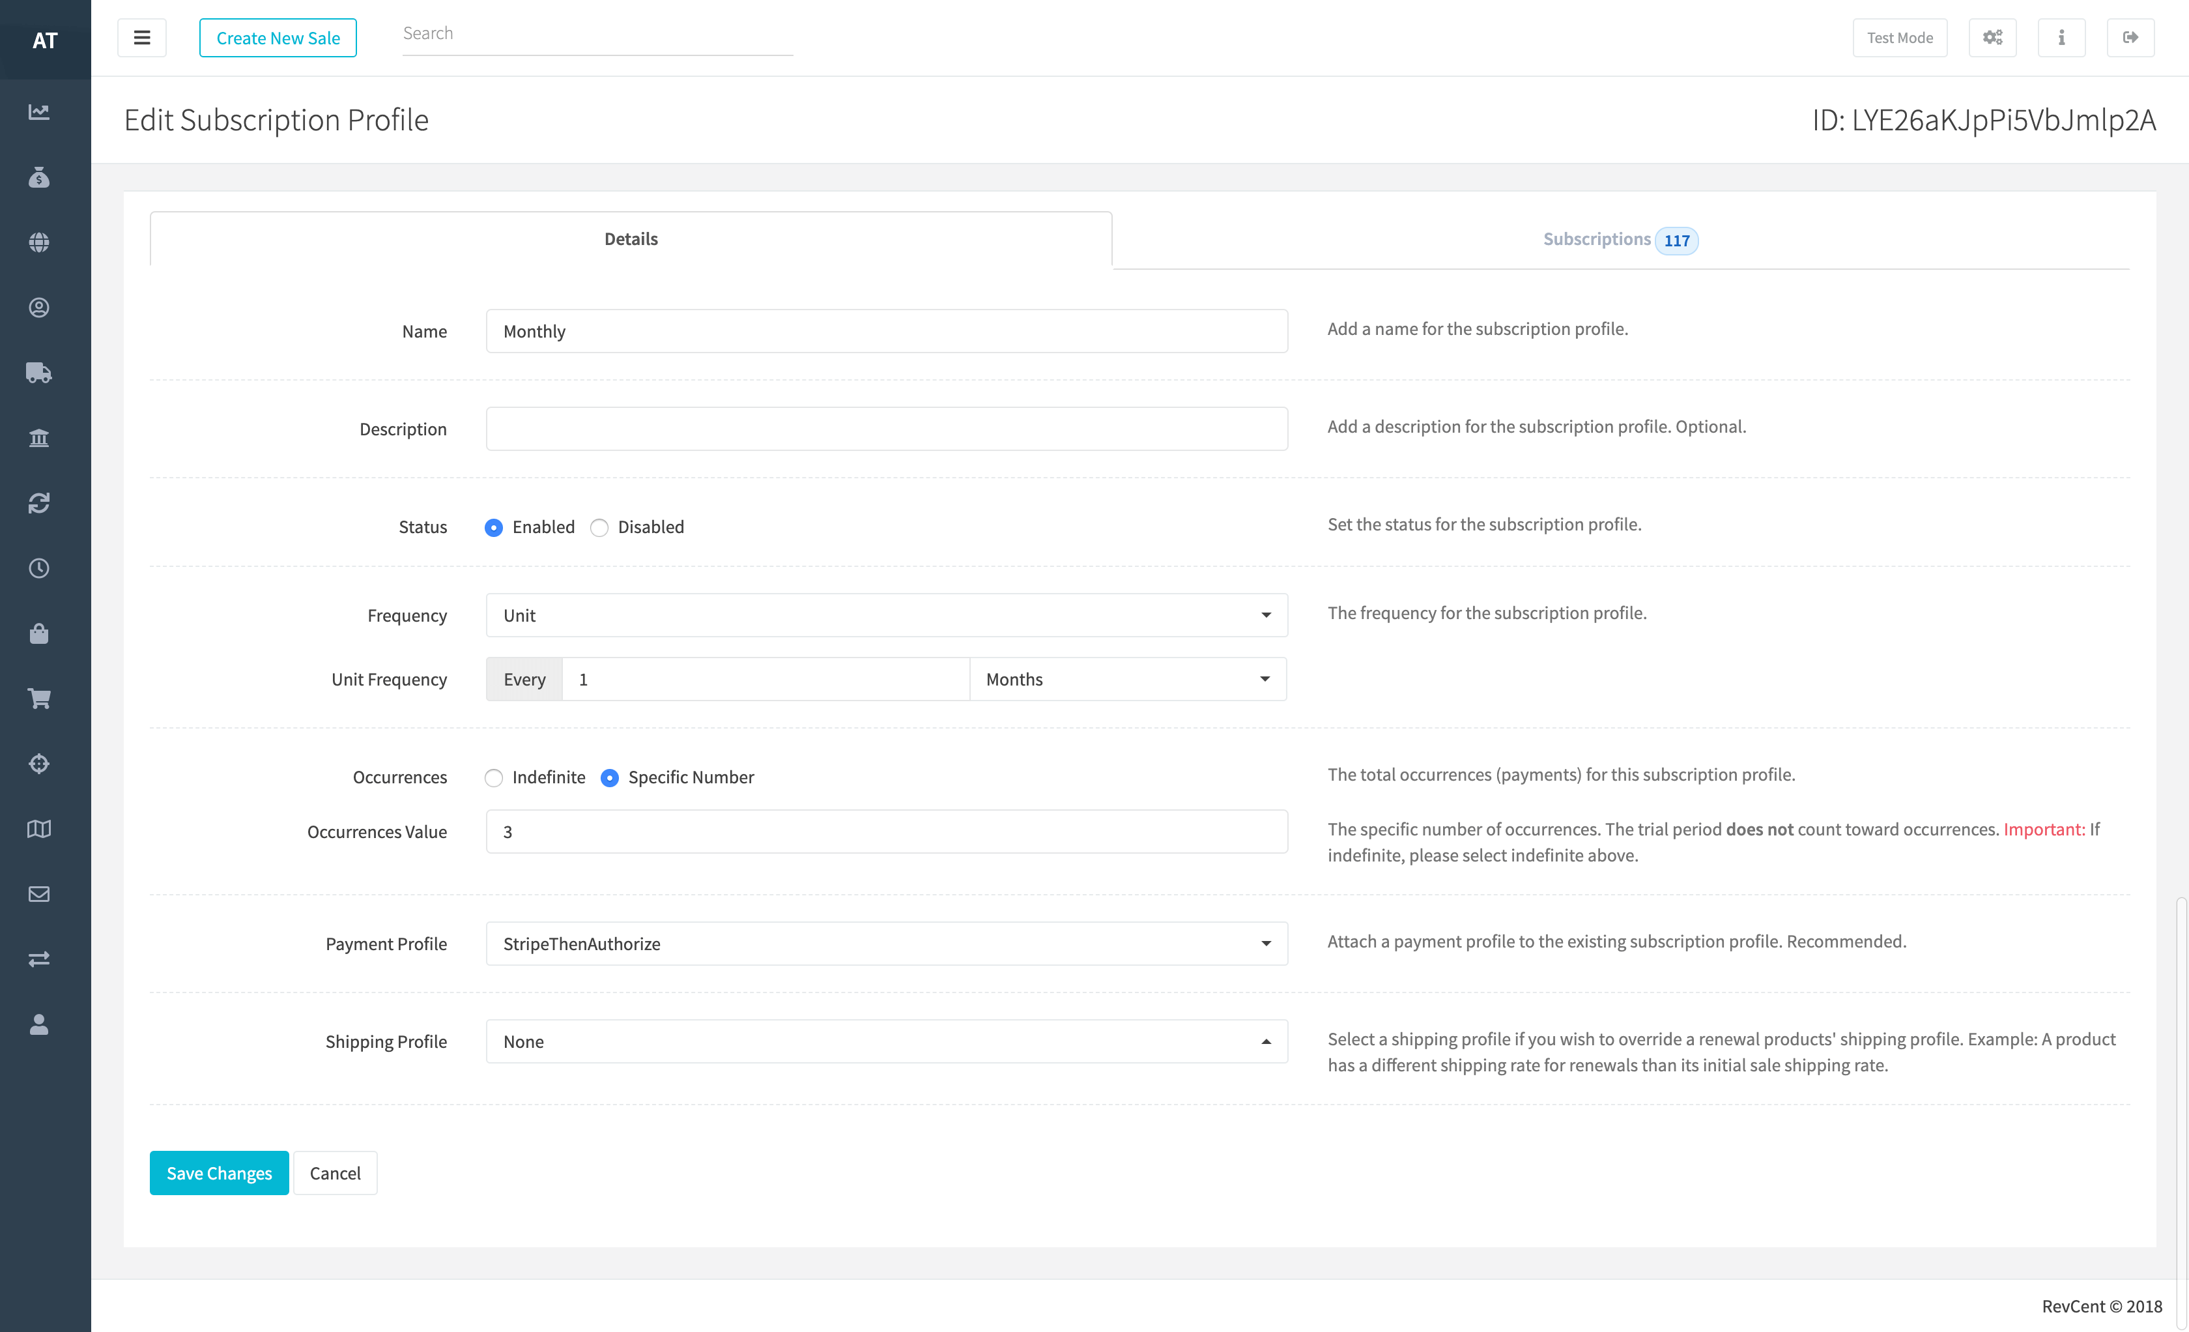Click the shopping cart sidebar icon
The height and width of the screenshot is (1332, 2189).
[x=39, y=699]
